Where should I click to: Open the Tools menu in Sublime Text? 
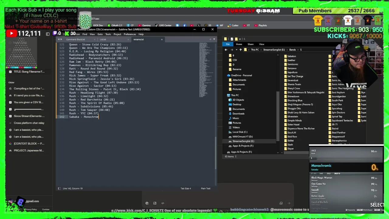tap(108, 34)
